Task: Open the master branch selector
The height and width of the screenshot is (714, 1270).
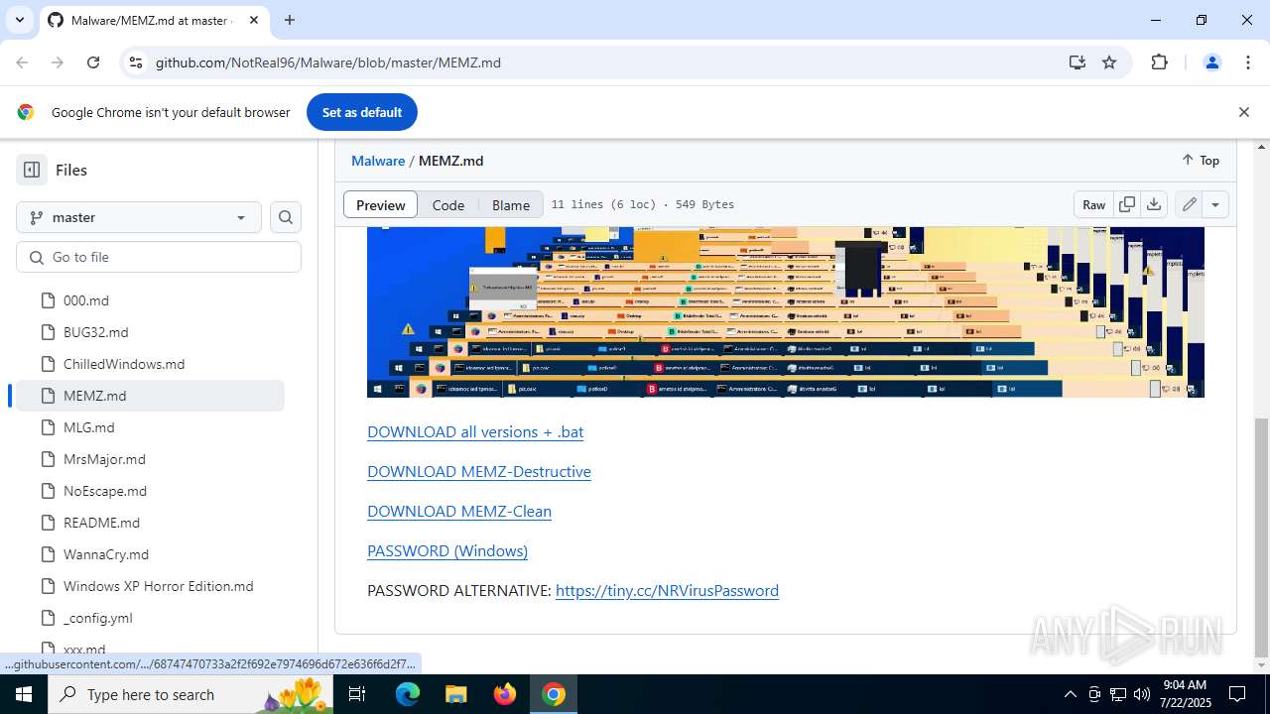Action: pos(139,217)
